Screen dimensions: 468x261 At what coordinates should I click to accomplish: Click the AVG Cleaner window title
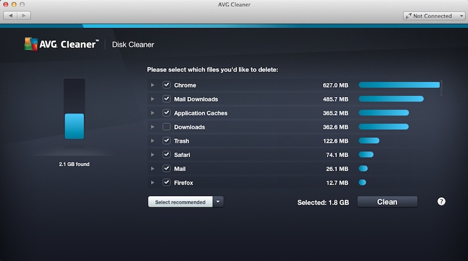point(234,5)
